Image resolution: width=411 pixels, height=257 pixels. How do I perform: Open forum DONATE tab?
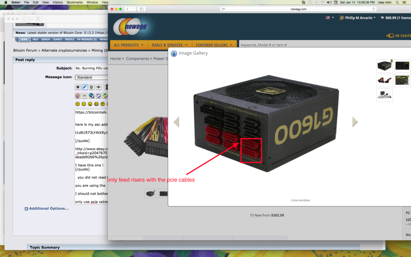click(x=57, y=39)
